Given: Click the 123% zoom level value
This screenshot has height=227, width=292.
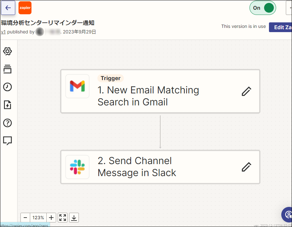Looking at the screenshot, I should (x=38, y=218).
